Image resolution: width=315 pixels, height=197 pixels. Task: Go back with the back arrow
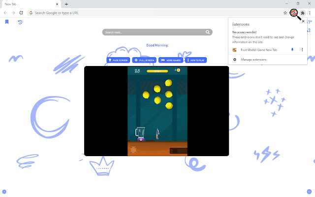tap(5, 13)
